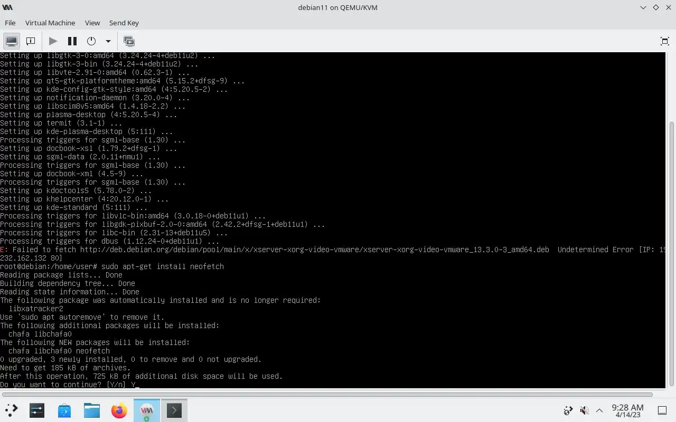Click the 'libxatracker2' package name

click(36, 309)
